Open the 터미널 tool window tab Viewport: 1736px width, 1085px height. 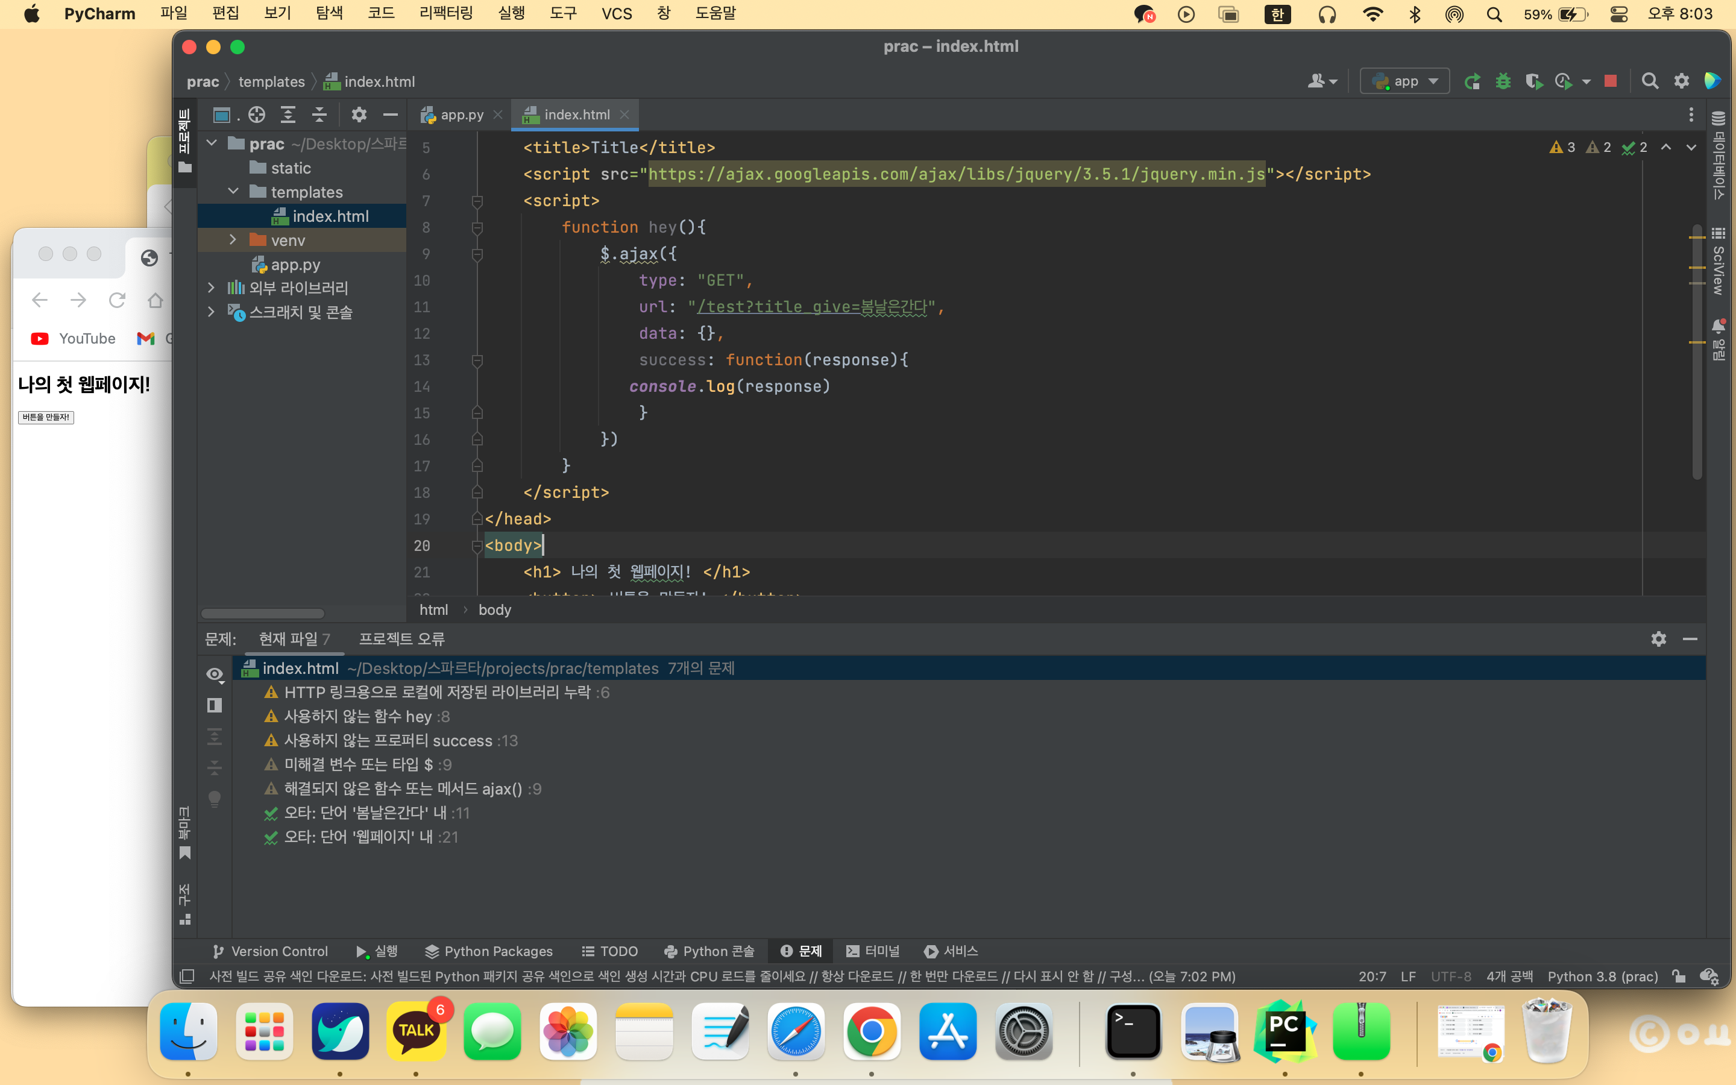[x=873, y=951]
